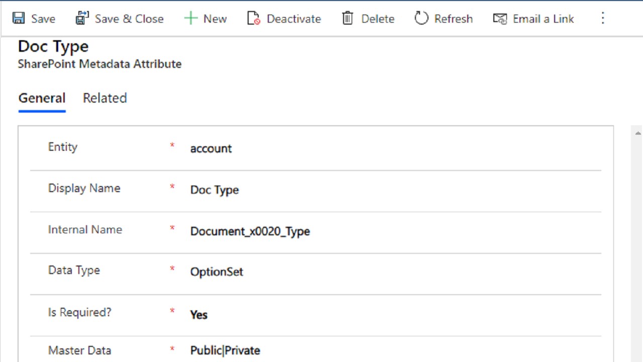Image resolution: width=643 pixels, height=362 pixels.
Task: Click the Email a Link text
Action: point(543,19)
